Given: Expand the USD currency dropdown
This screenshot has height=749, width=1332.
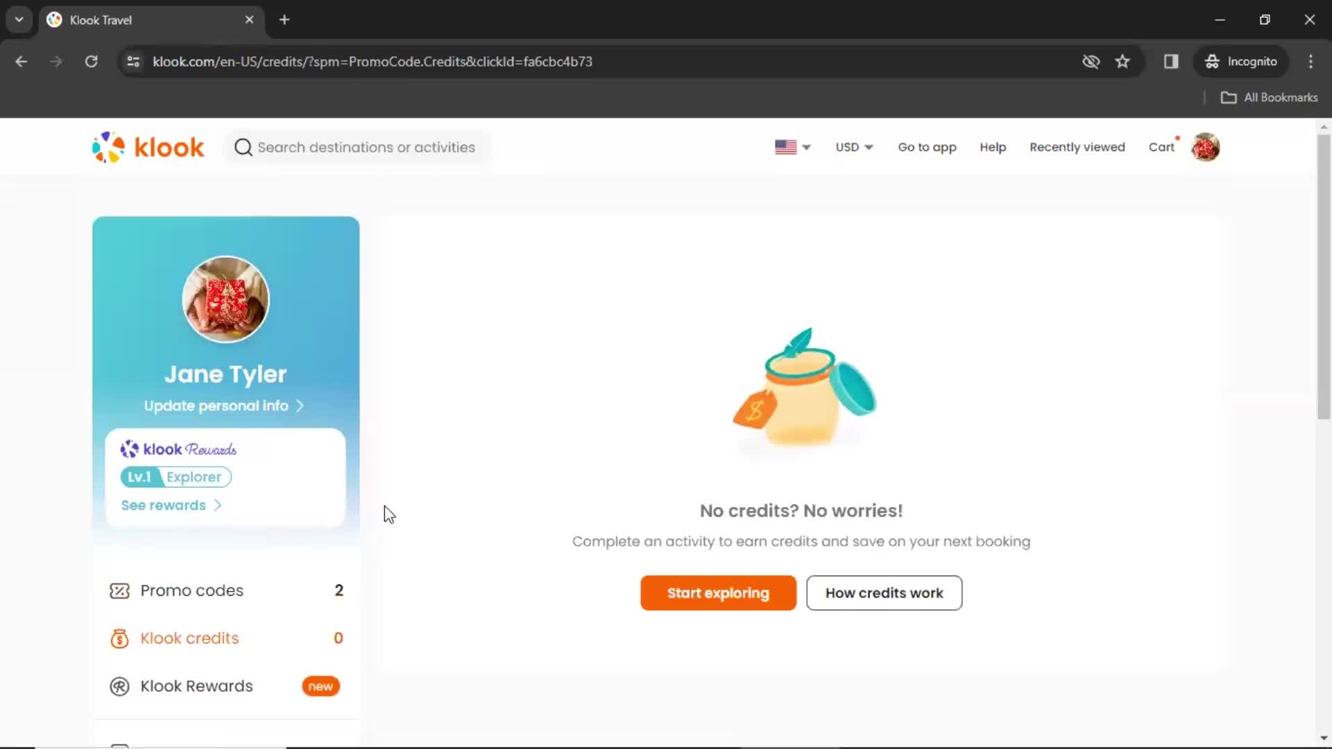Looking at the screenshot, I should point(853,147).
